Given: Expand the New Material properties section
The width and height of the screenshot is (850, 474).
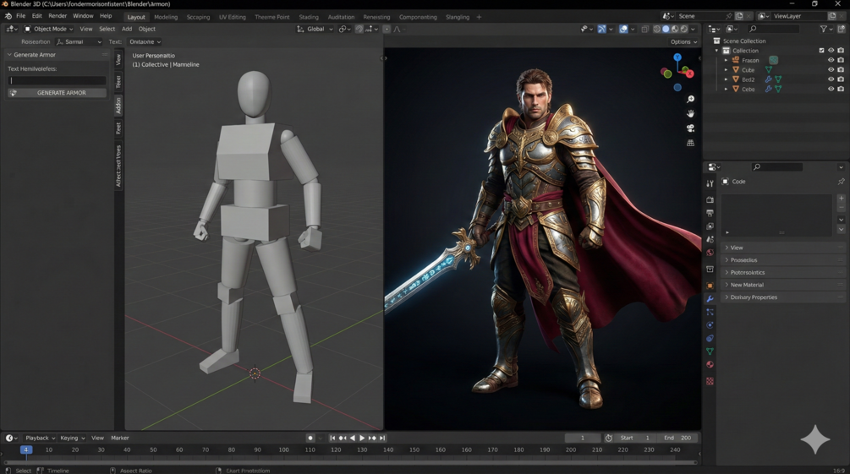Looking at the screenshot, I should pyautogui.click(x=747, y=285).
